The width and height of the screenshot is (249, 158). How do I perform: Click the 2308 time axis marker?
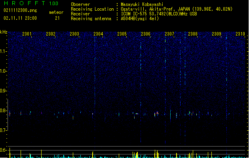[193, 34]
